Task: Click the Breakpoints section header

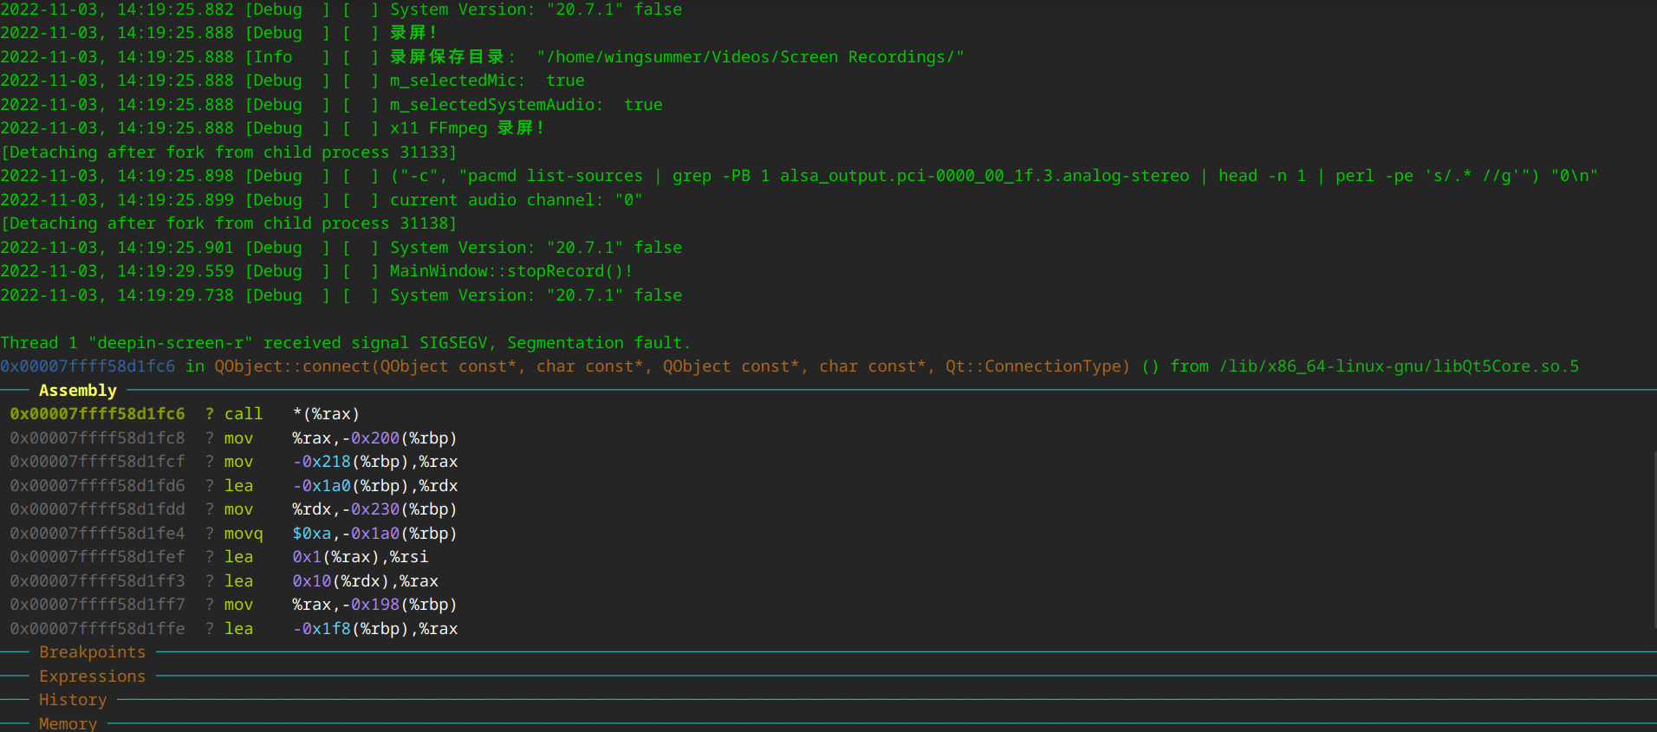Action: coord(93,652)
